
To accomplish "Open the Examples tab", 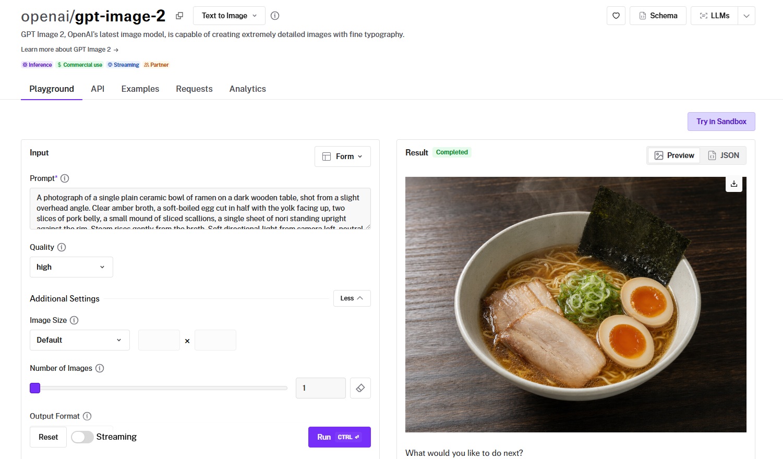I will (140, 89).
